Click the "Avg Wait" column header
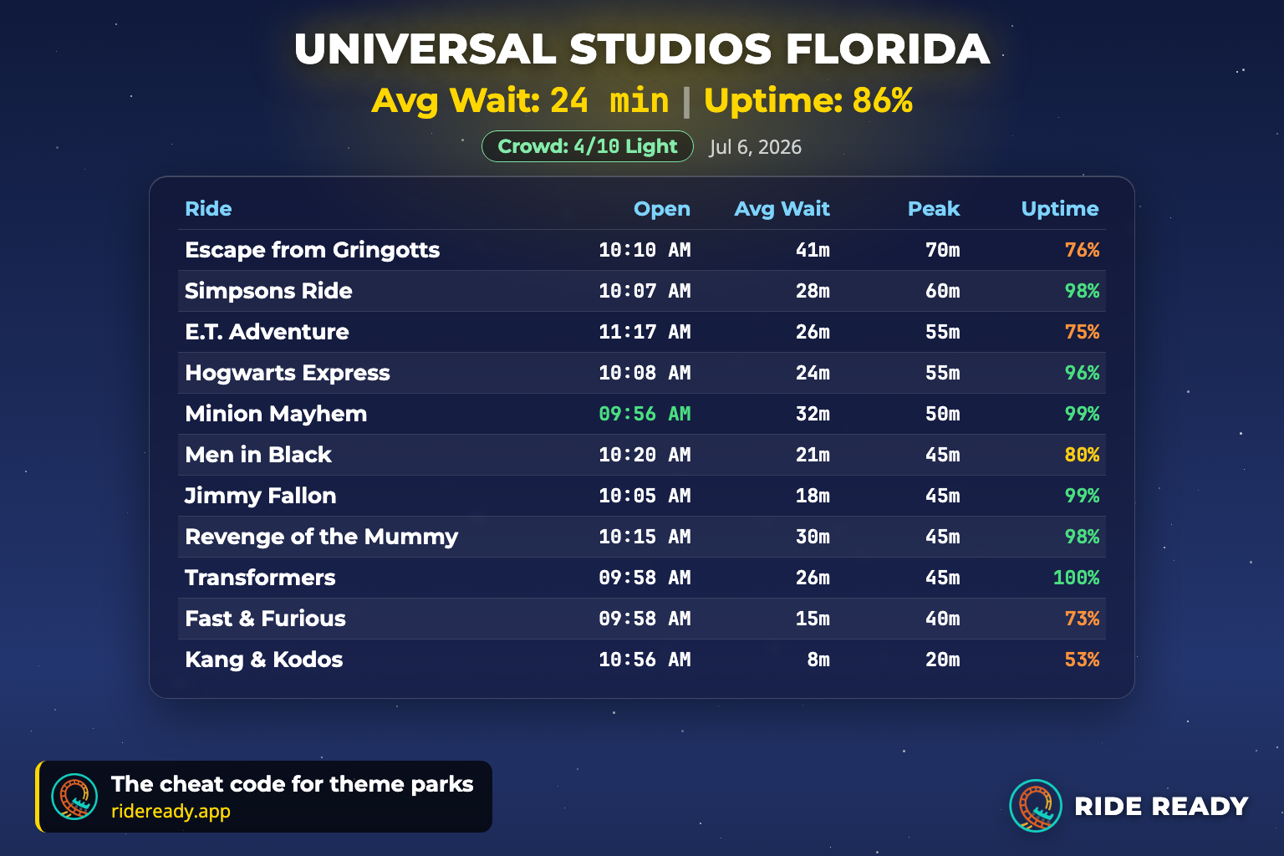Screen dimensions: 1284x856 coord(782,209)
